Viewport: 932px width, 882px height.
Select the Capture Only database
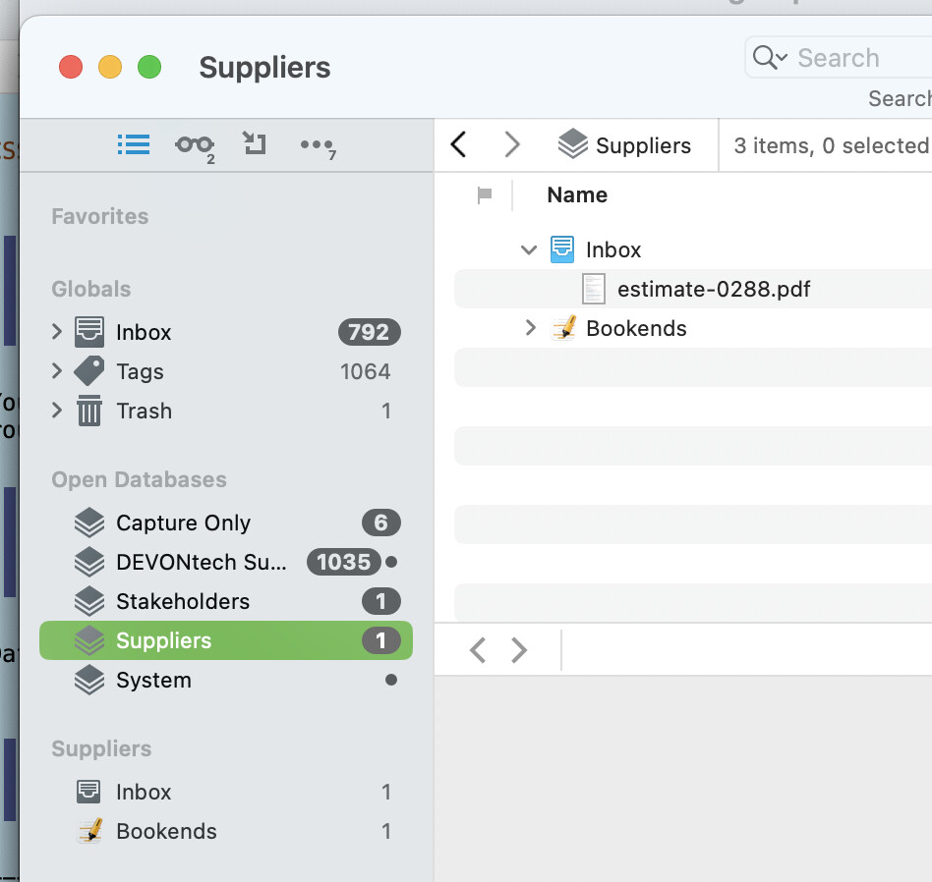183,523
